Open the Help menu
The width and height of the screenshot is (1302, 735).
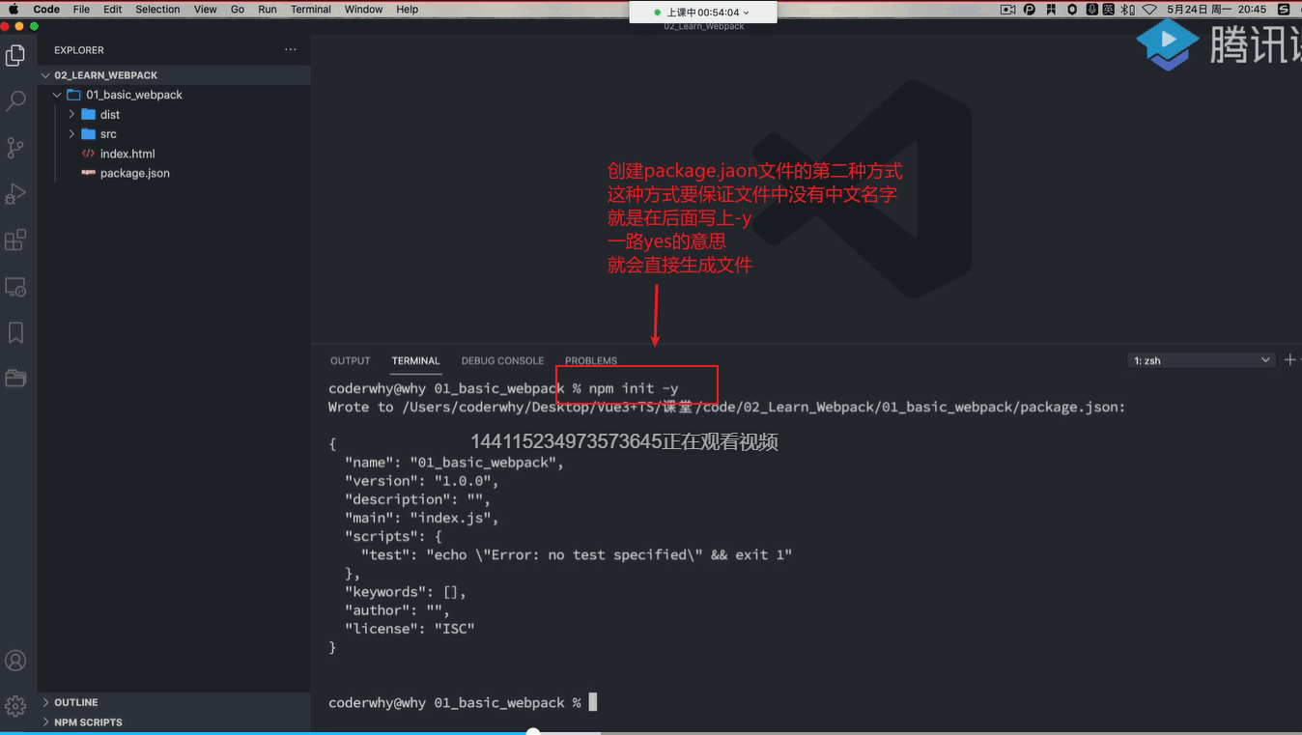408,9
